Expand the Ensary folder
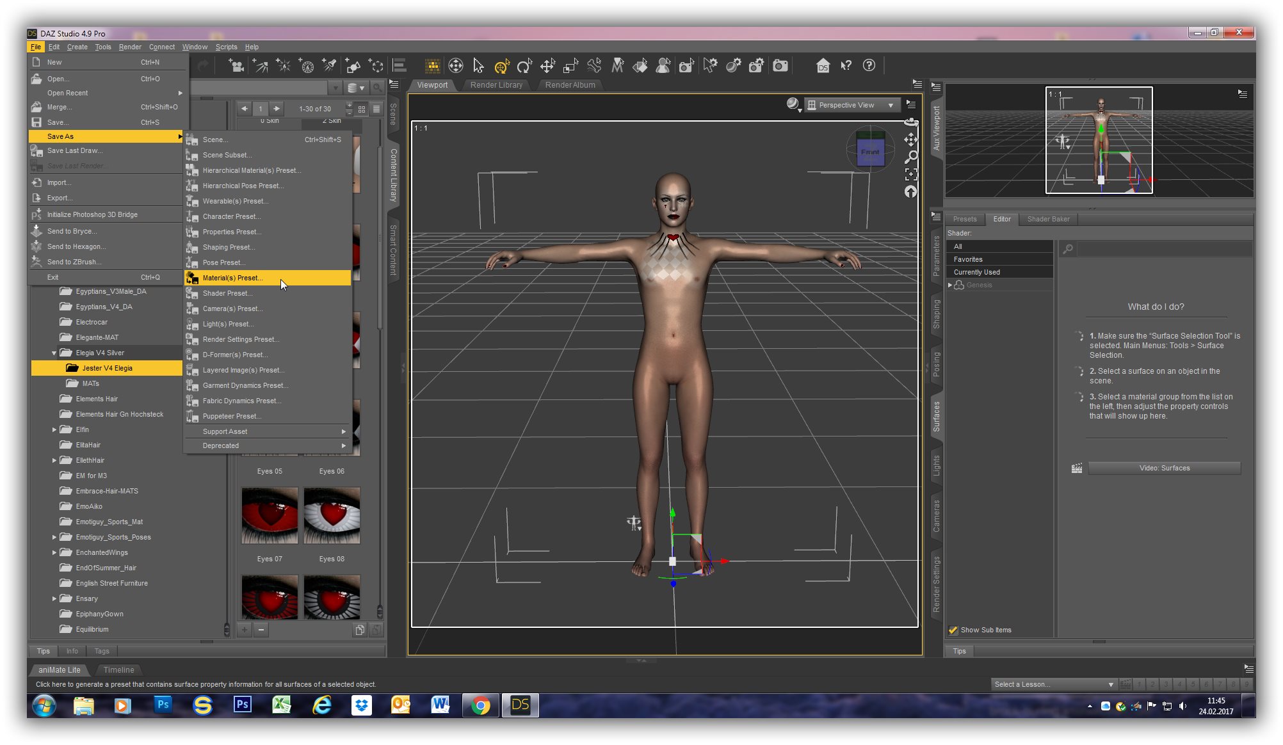The image size is (1283, 745). (x=54, y=599)
